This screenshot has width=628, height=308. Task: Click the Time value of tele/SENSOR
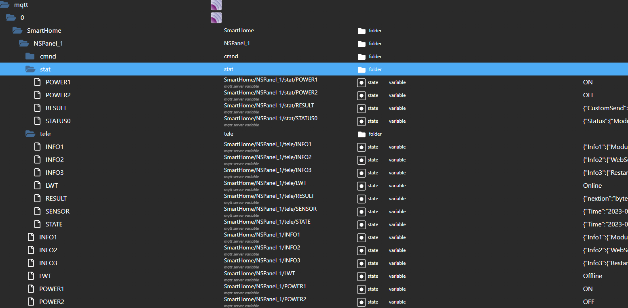605,212
